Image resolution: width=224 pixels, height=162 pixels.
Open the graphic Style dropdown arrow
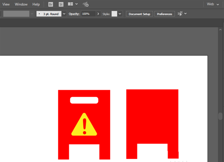pyautogui.click(x=120, y=14)
